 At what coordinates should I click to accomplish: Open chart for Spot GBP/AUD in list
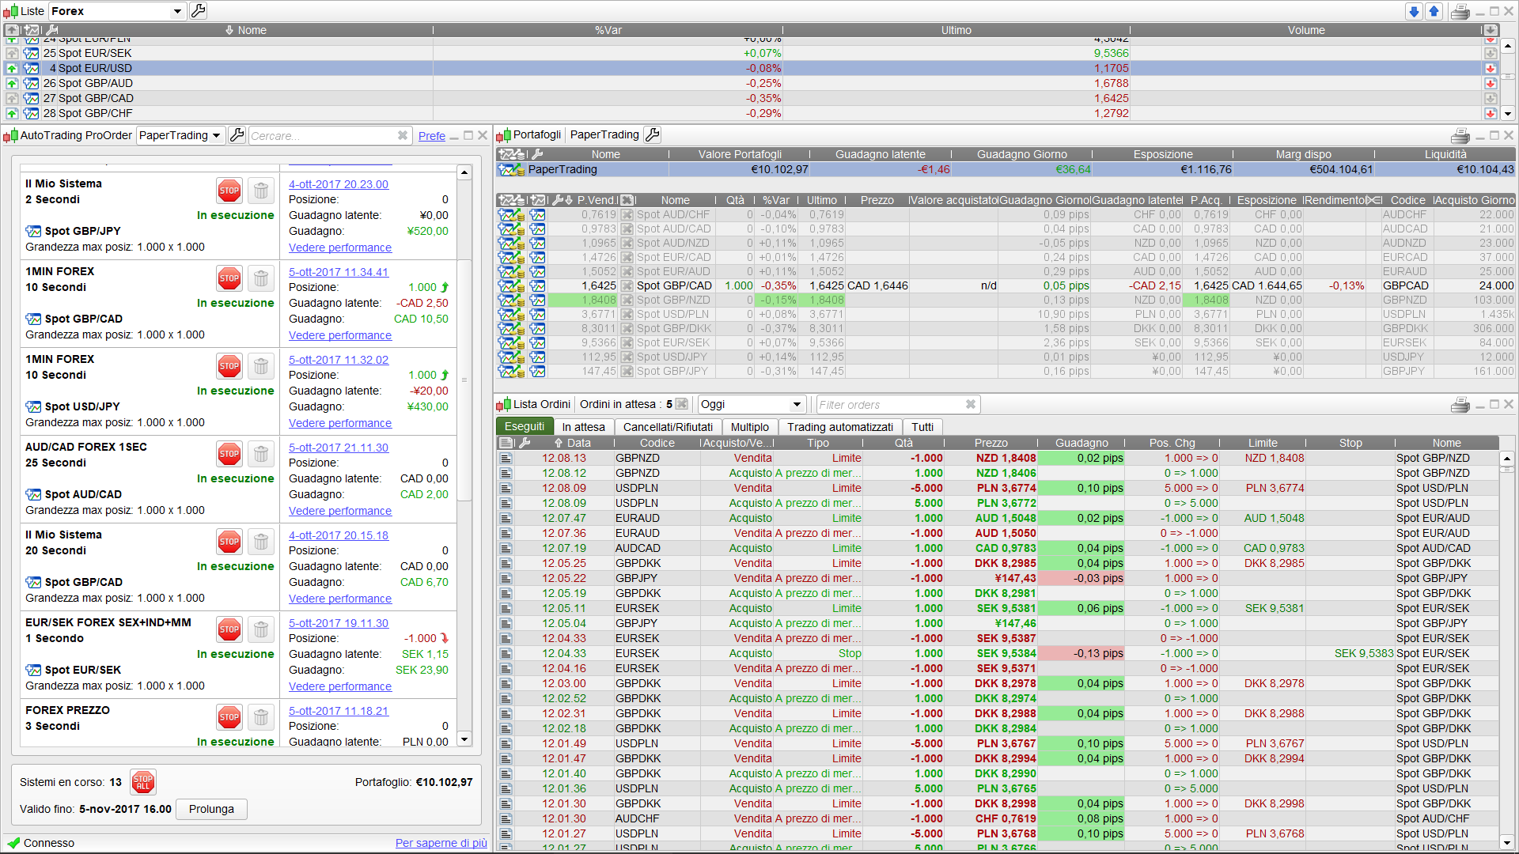pos(31,83)
